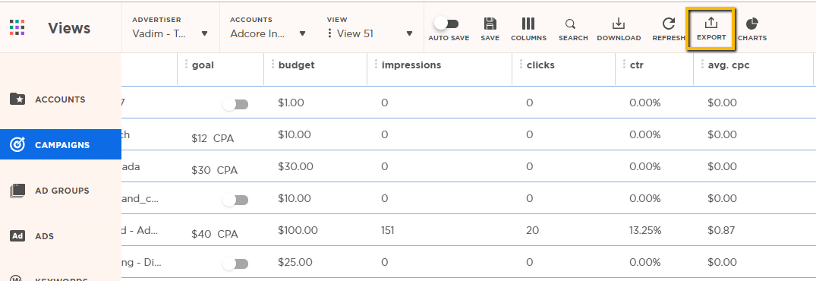Open Ads section in sidebar
The image size is (816, 281).
click(x=61, y=235)
